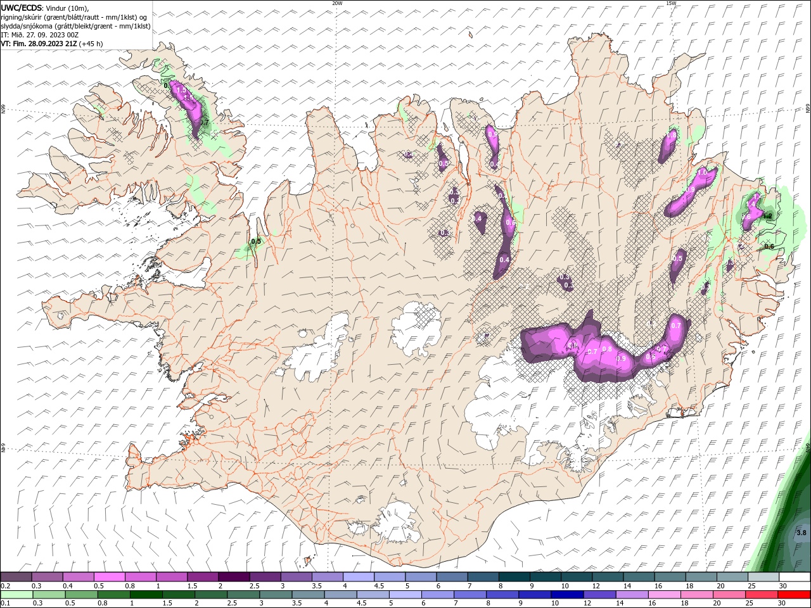
Task: Pick the upper snow scale swatch labeled 10
Action: pyautogui.click(x=576, y=577)
